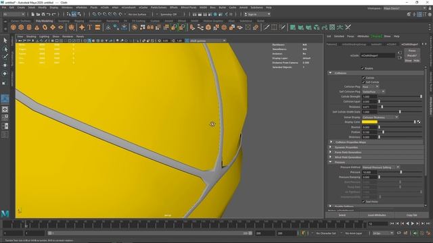Viewport: 433px width, 243px height.
Task: Switch to the Poly Modeling shelf tab
Action: [x=44, y=21]
